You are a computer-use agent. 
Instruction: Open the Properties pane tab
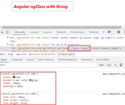click(x=87, y=60)
